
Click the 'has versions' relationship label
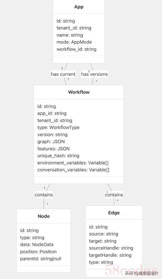tap(94, 74)
